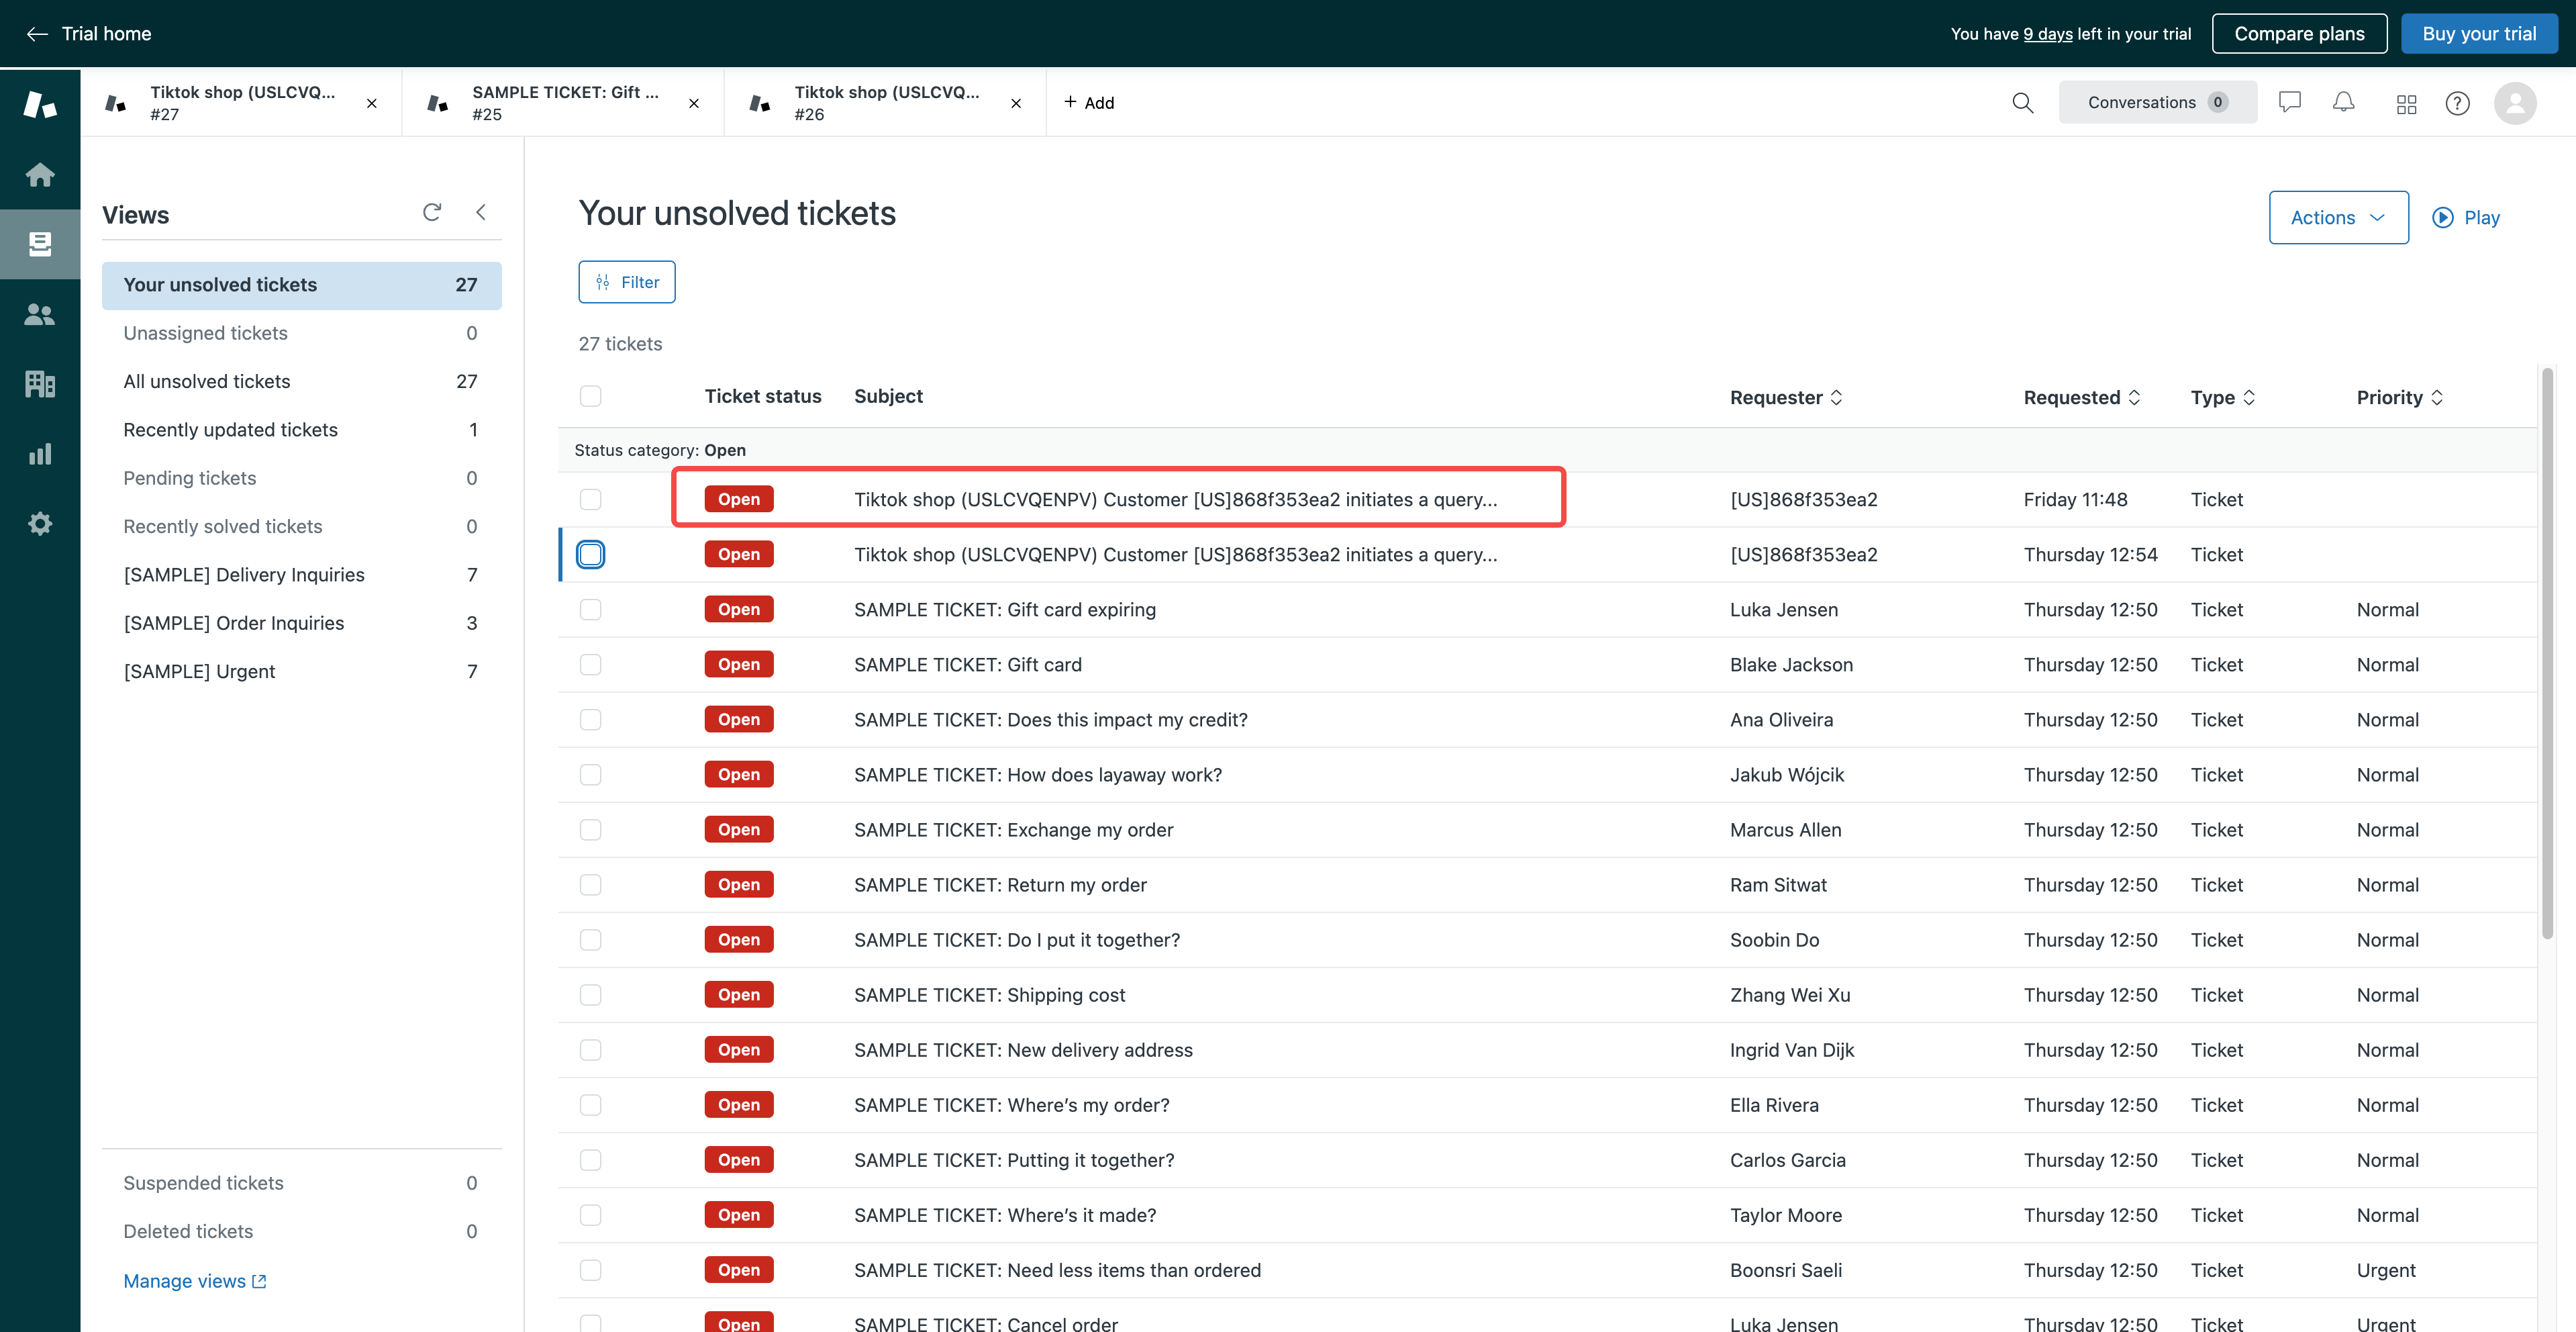Collapse the Views panel chevron
Screen dimensions: 2576x1332
point(481,212)
